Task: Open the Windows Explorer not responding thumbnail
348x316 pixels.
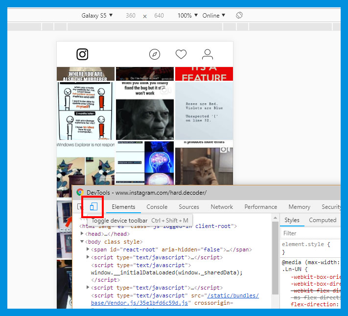Action: click(x=86, y=163)
